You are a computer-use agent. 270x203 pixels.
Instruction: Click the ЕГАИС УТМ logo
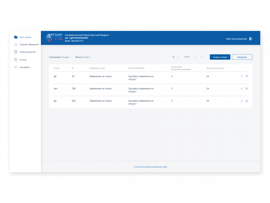(54, 38)
